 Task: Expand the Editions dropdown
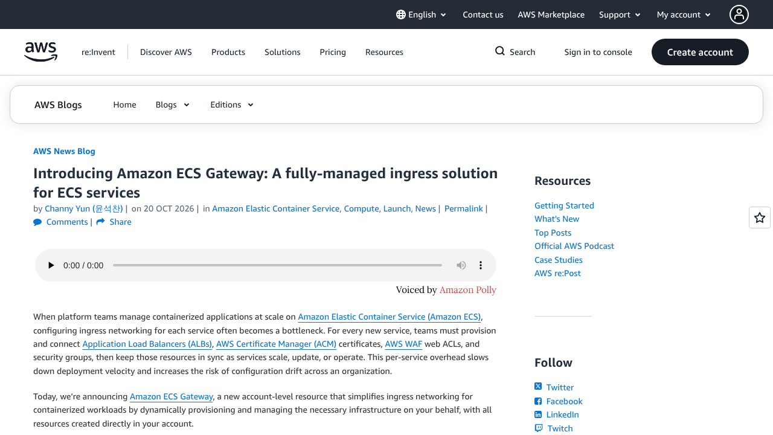pos(232,105)
